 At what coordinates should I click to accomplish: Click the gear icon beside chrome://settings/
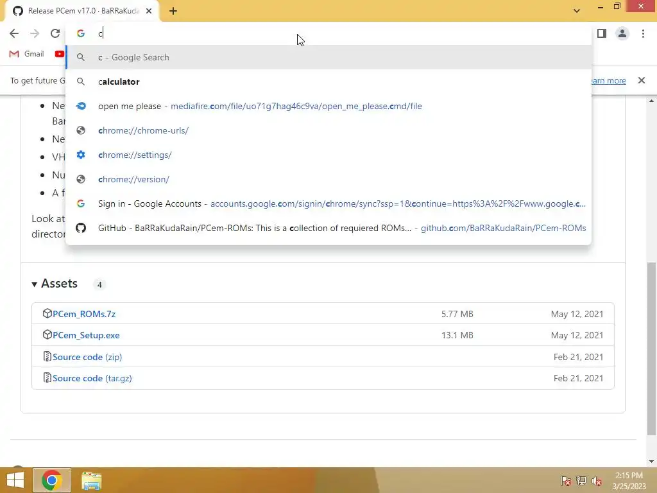click(x=81, y=155)
